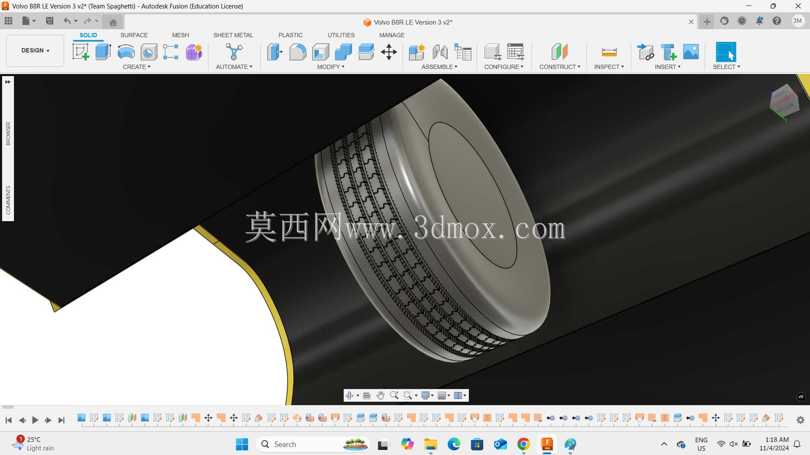
Task: Select the Extrude tool
Action: (x=103, y=52)
